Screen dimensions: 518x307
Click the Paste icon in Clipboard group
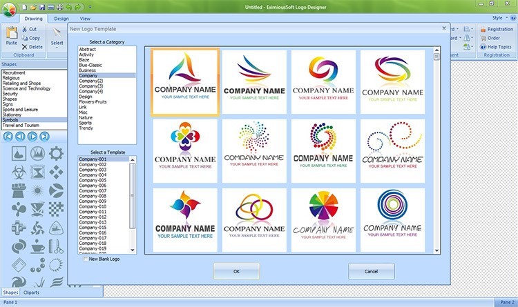(x=11, y=34)
